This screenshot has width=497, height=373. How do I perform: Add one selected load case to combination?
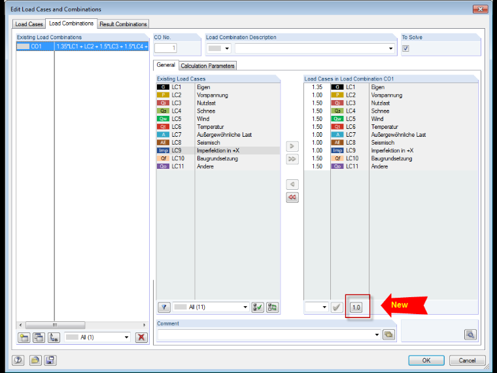(292, 146)
